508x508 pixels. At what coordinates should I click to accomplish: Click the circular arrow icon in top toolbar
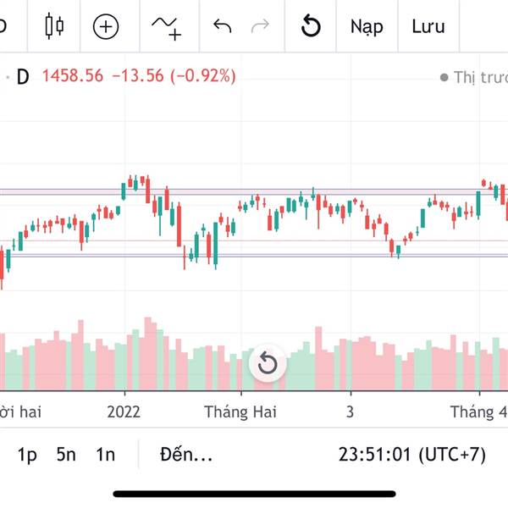pos(311,26)
